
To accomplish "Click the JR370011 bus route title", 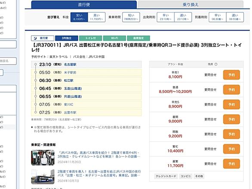I will click(x=136, y=47).
